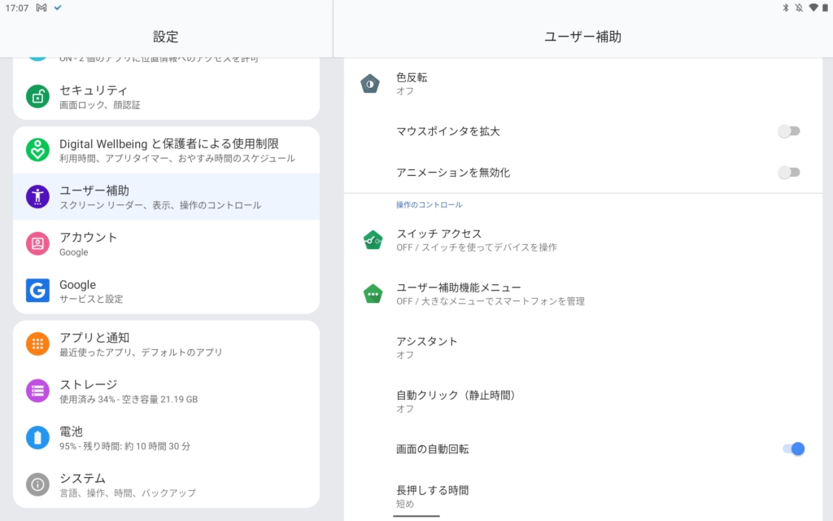Click the purple Storage icon

[37, 391]
